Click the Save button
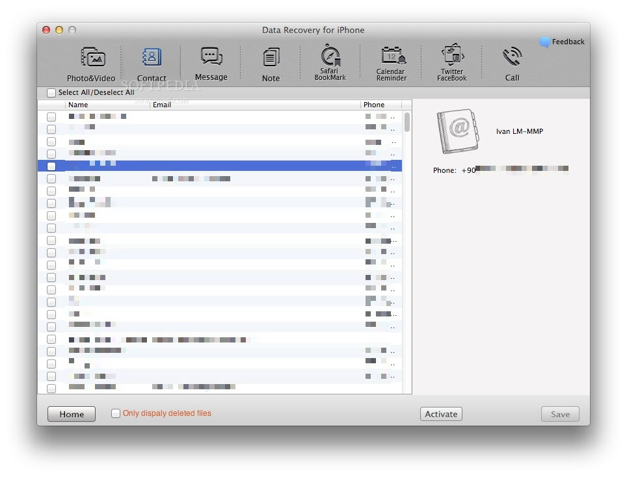Image resolution: width=627 pixels, height=477 pixels. pyautogui.click(x=560, y=414)
